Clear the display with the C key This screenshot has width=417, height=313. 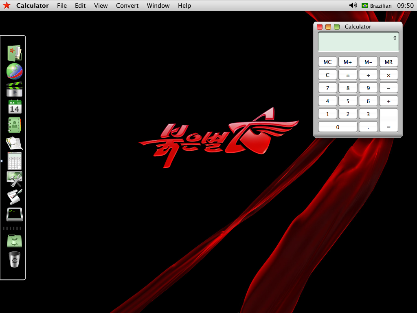pyautogui.click(x=327, y=75)
